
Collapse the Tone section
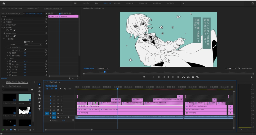pos(6,58)
